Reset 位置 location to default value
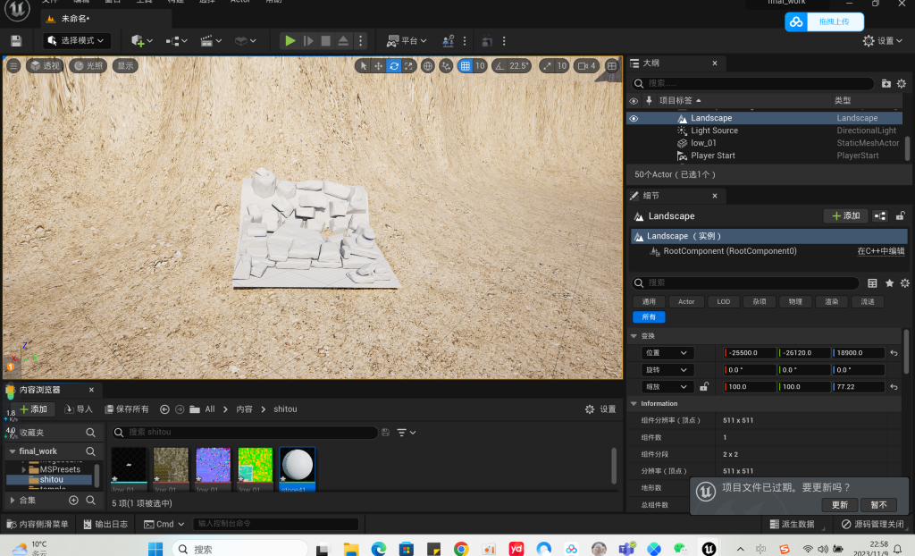This screenshot has width=915, height=556. pyautogui.click(x=894, y=353)
